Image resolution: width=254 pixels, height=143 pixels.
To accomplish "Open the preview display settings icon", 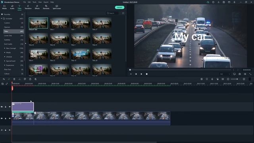I will (x=235, y=74).
